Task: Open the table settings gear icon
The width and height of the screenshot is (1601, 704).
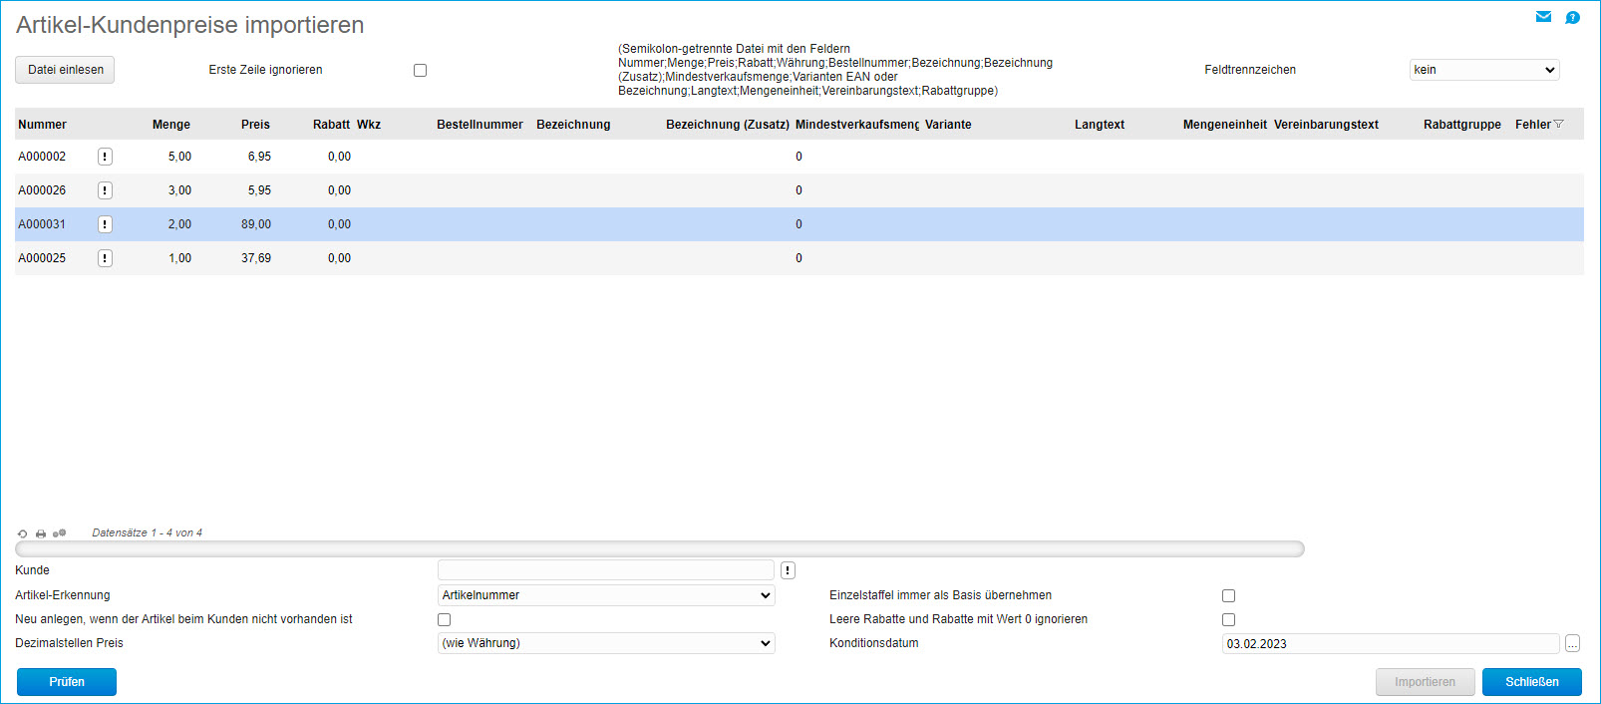Action: pyautogui.click(x=60, y=533)
